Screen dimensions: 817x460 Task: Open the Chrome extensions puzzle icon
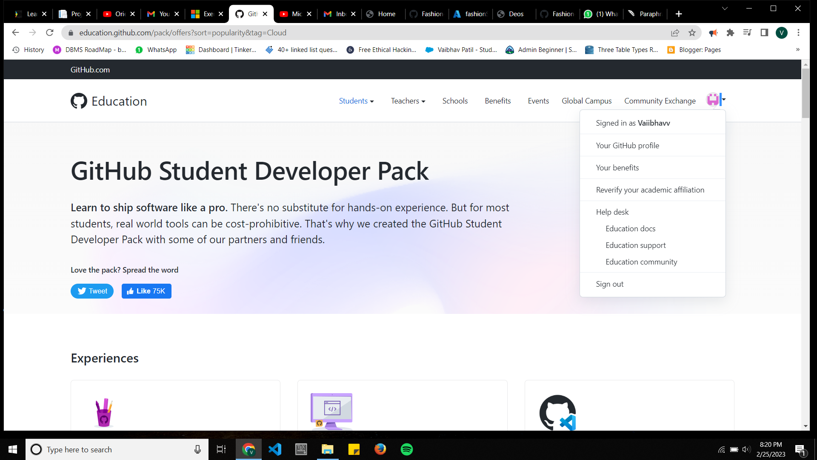(x=731, y=33)
